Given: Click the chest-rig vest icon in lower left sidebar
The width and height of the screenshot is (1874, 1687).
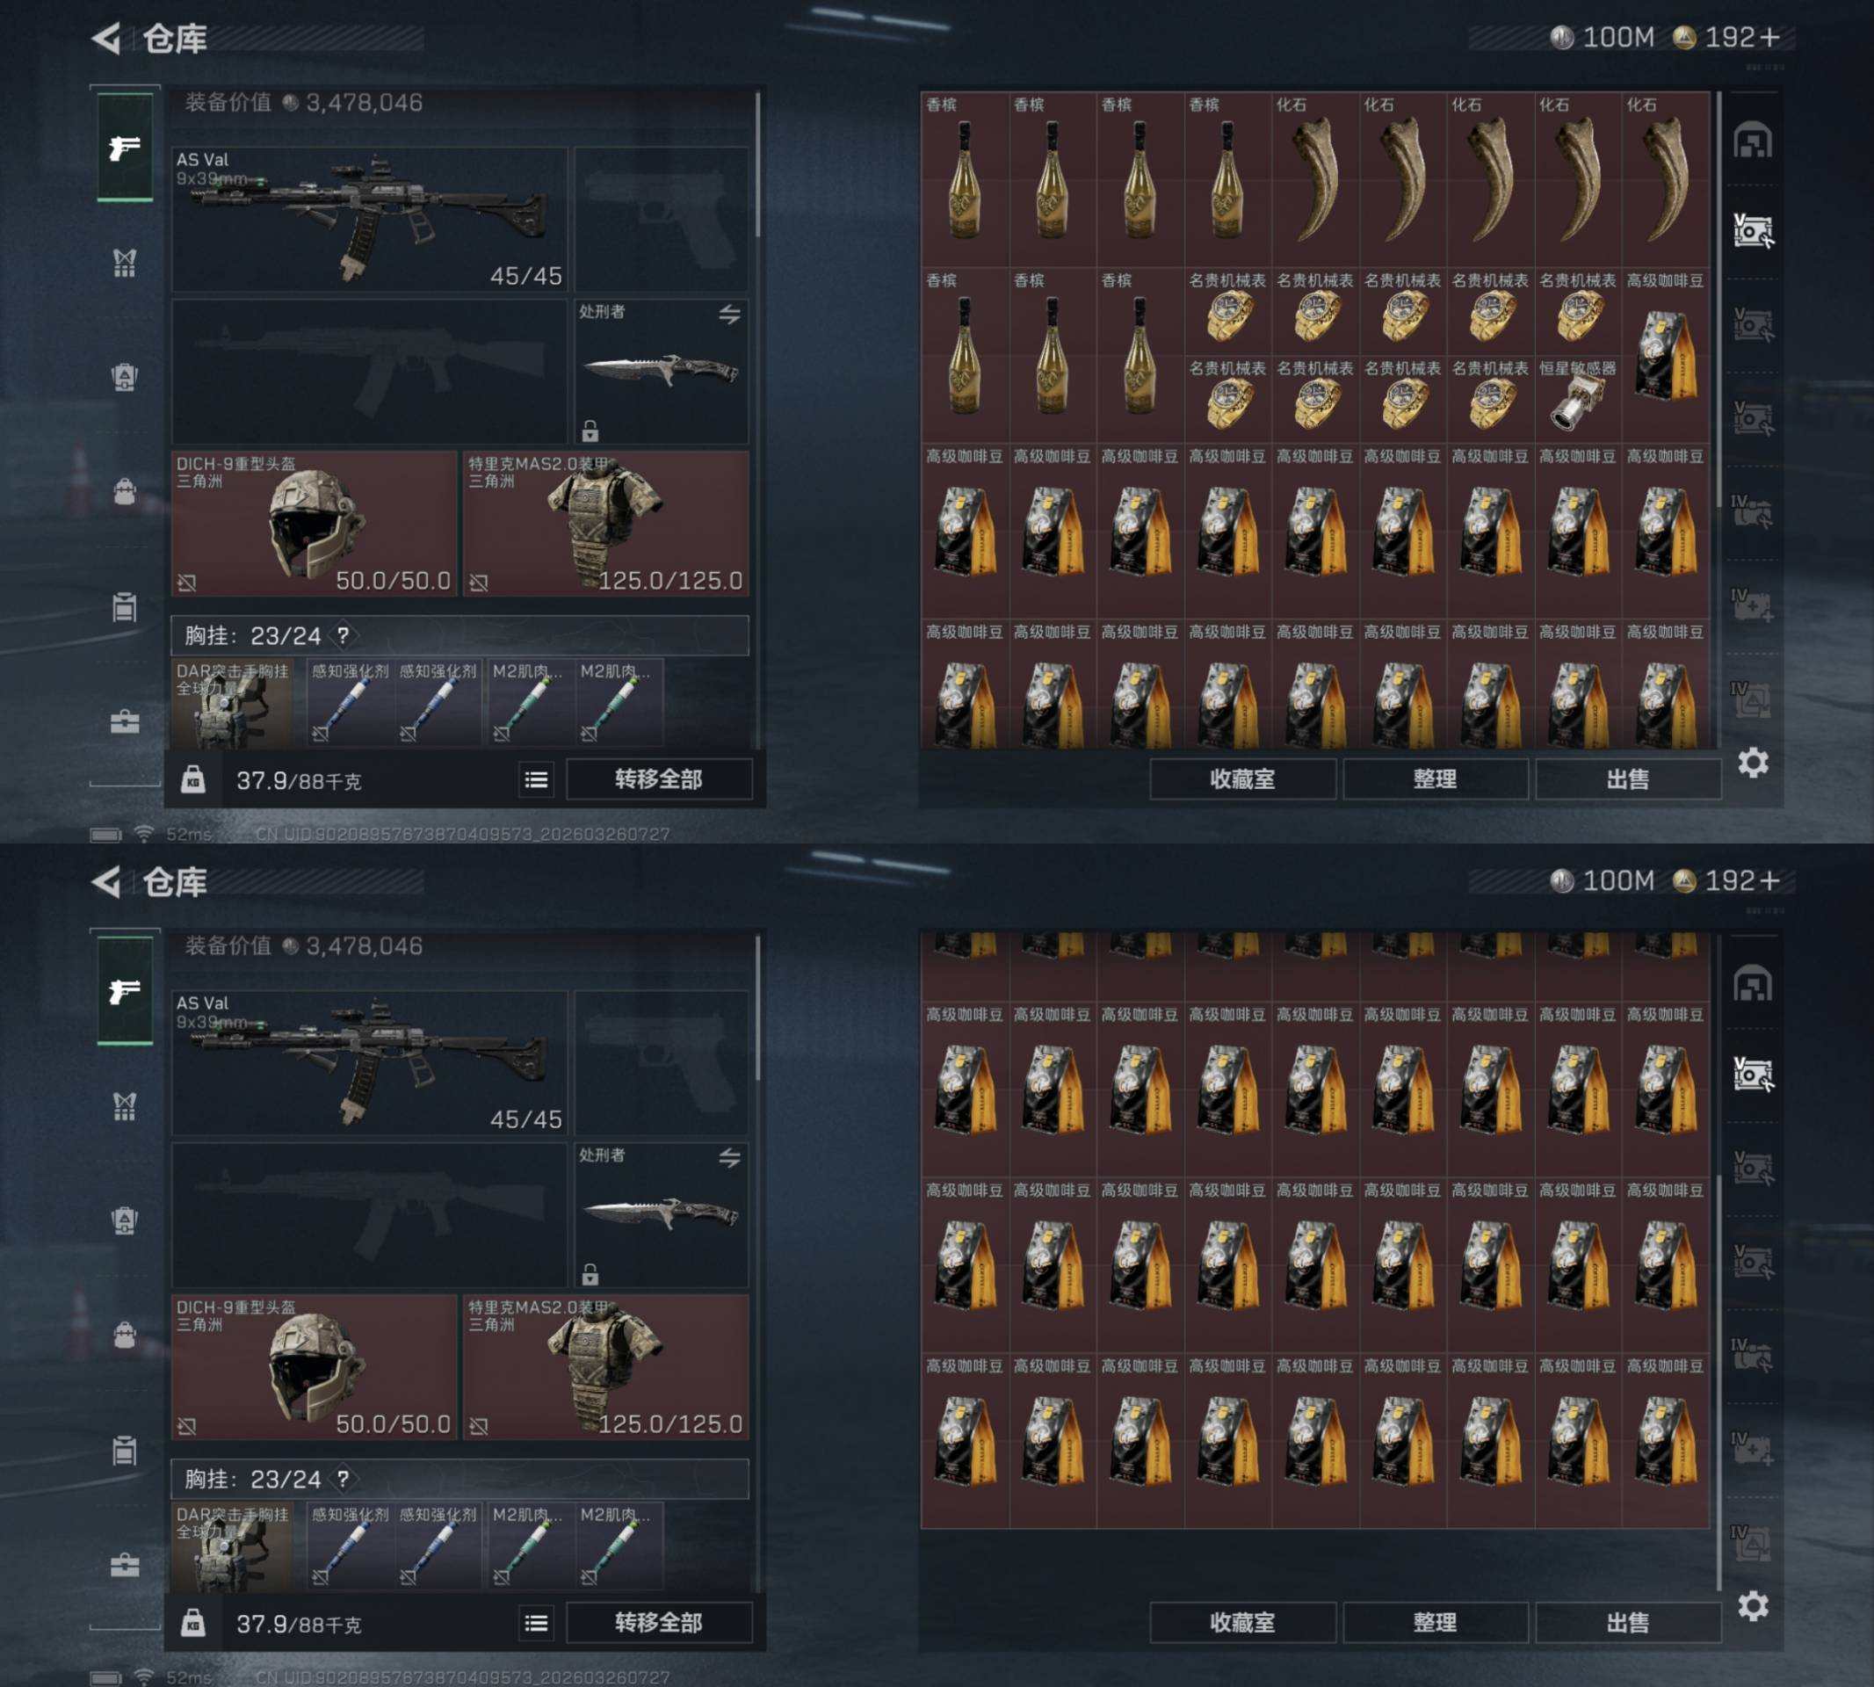Looking at the screenshot, I should point(124,1106).
